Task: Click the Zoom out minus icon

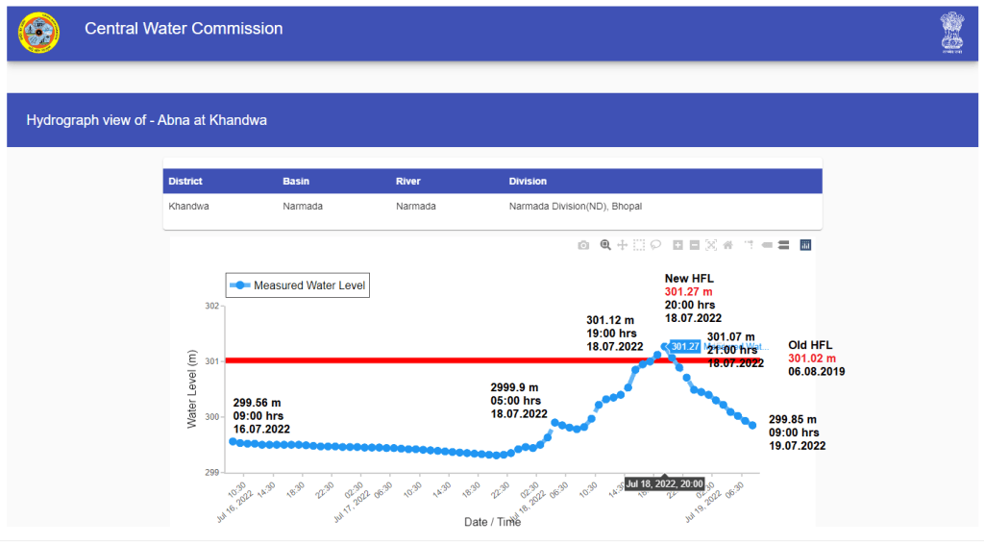Action: point(694,245)
